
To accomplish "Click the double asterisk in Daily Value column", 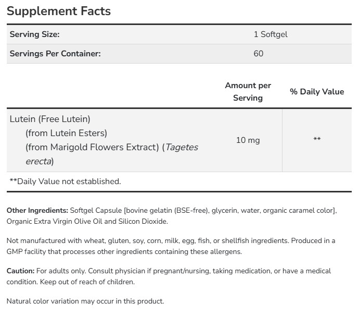I will [x=317, y=140].
